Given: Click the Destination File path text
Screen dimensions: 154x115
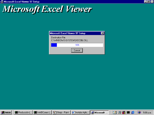Looking at the screenshot, I should (x=70, y=41).
